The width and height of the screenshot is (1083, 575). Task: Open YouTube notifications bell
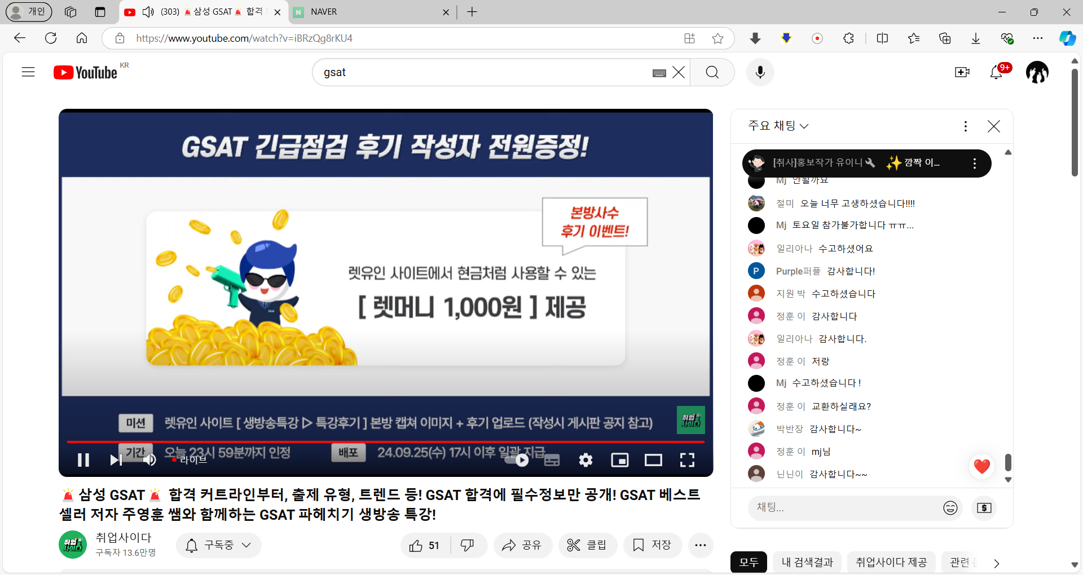coord(996,72)
